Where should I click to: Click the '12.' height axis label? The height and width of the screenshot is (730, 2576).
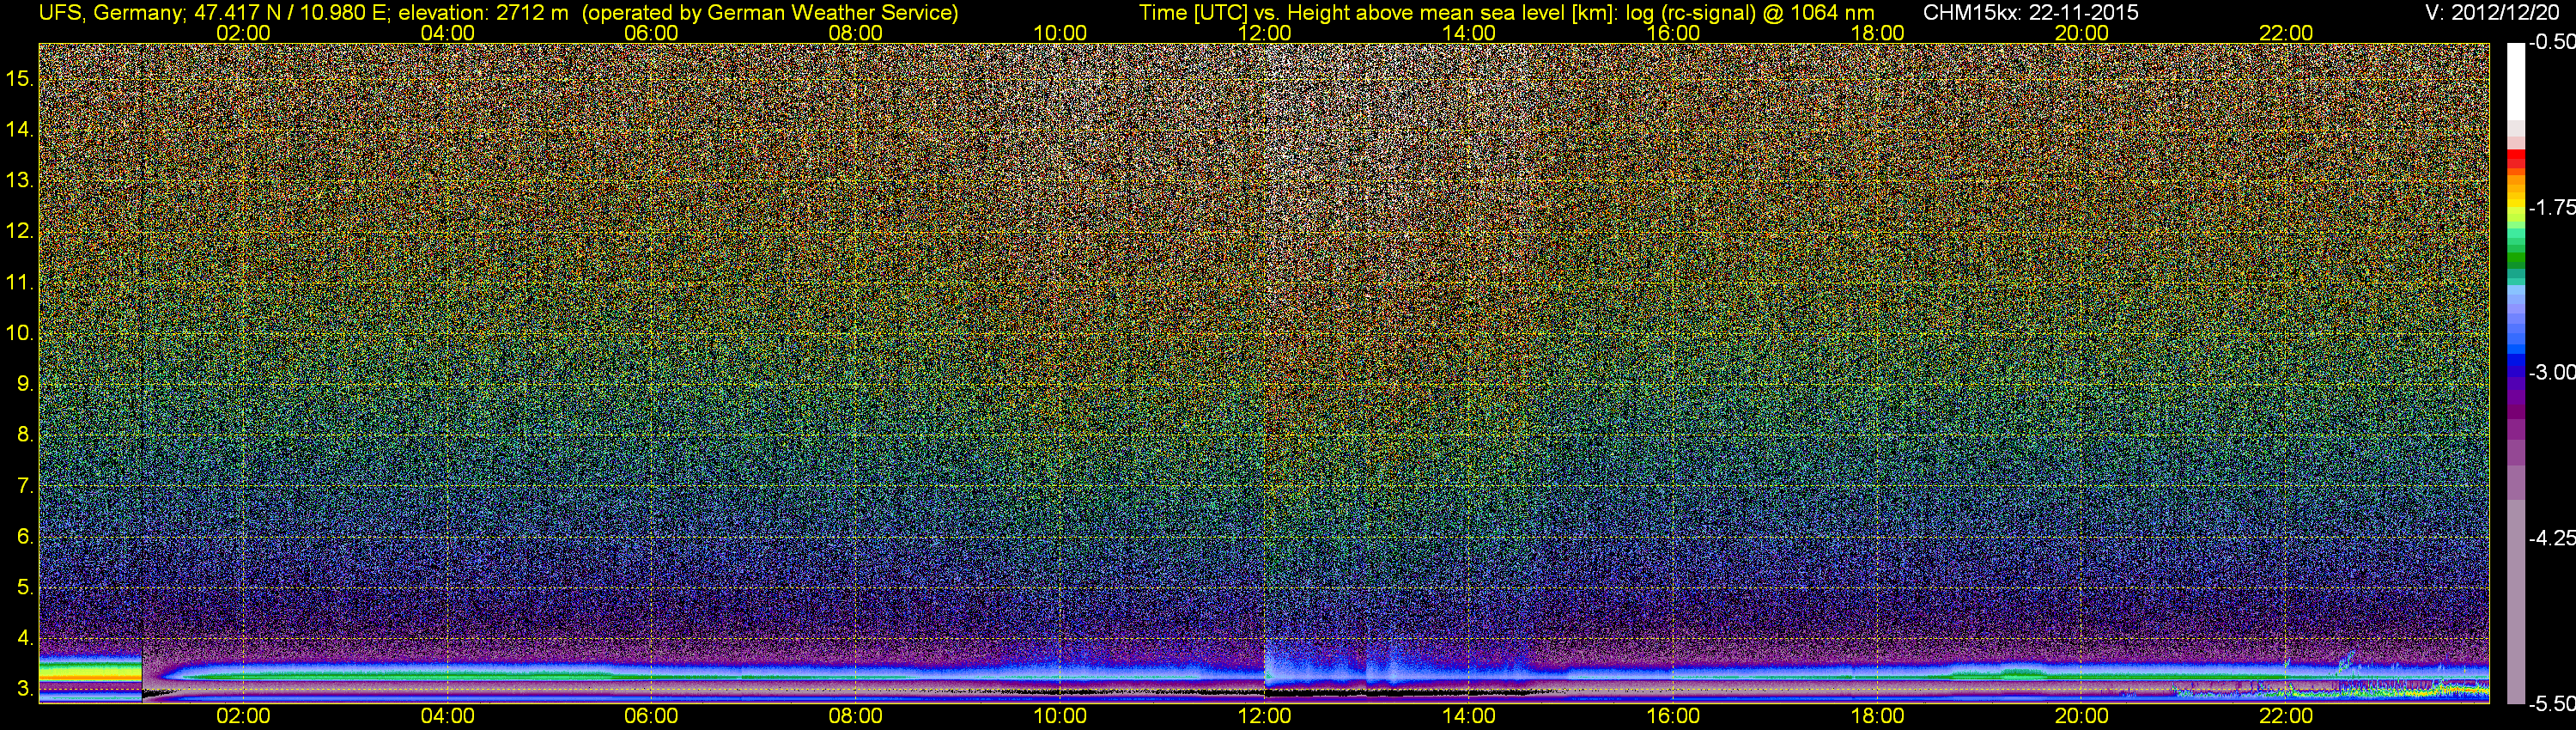click(x=20, y=231)
